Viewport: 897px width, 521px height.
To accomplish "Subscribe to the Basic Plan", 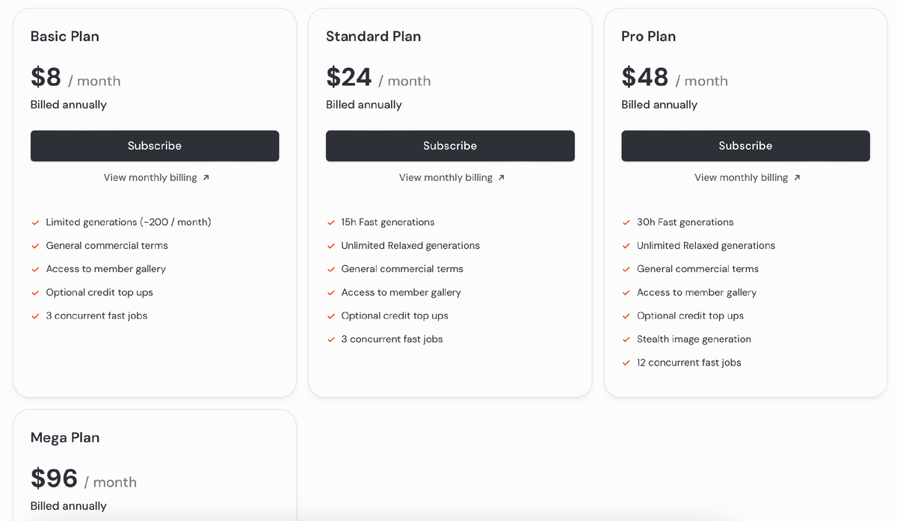I will coord(155,146).
